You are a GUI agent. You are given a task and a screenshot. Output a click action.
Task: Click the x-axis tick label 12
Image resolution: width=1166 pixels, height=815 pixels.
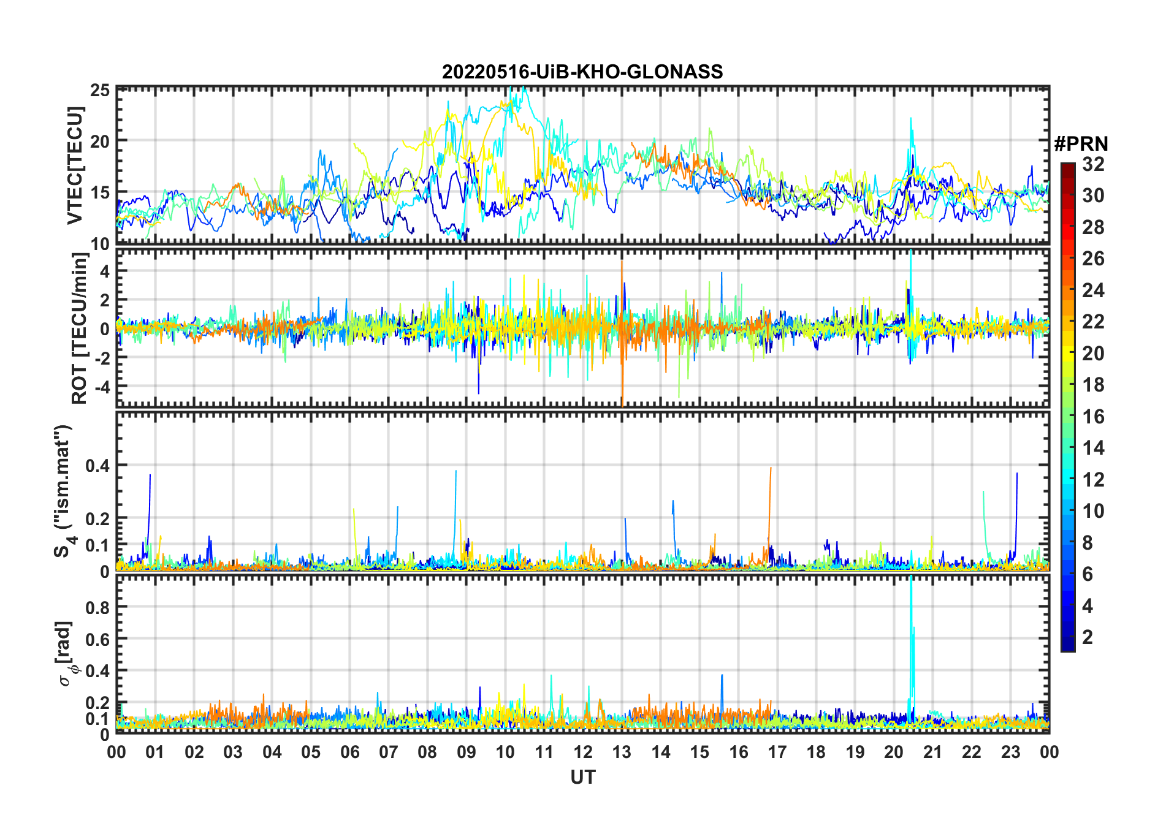click(x=582, y=752)
